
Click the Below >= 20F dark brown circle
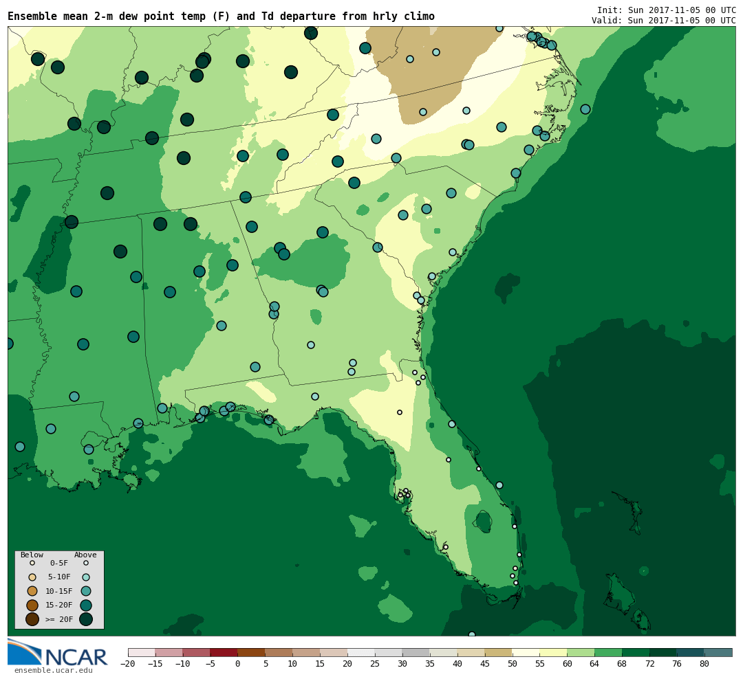point(32,619)
